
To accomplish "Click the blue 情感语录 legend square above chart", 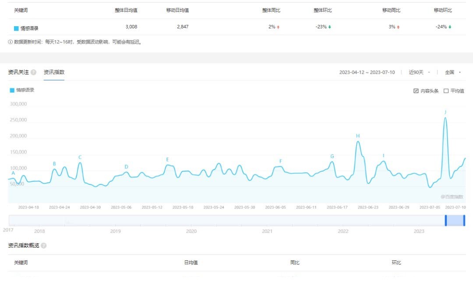I will [x=12, y=90].
